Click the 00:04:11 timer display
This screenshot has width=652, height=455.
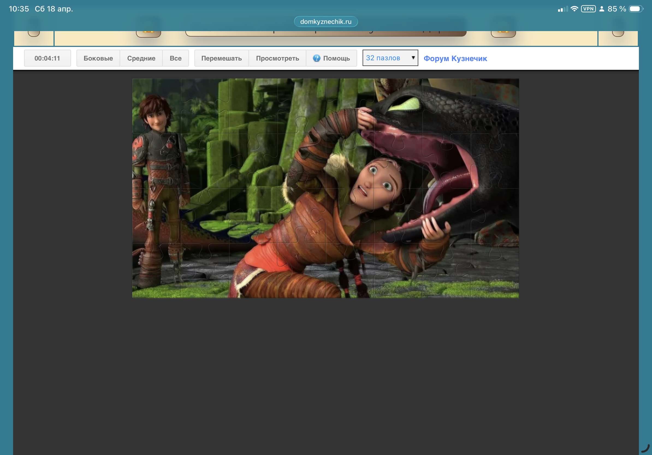click(47, 58)
